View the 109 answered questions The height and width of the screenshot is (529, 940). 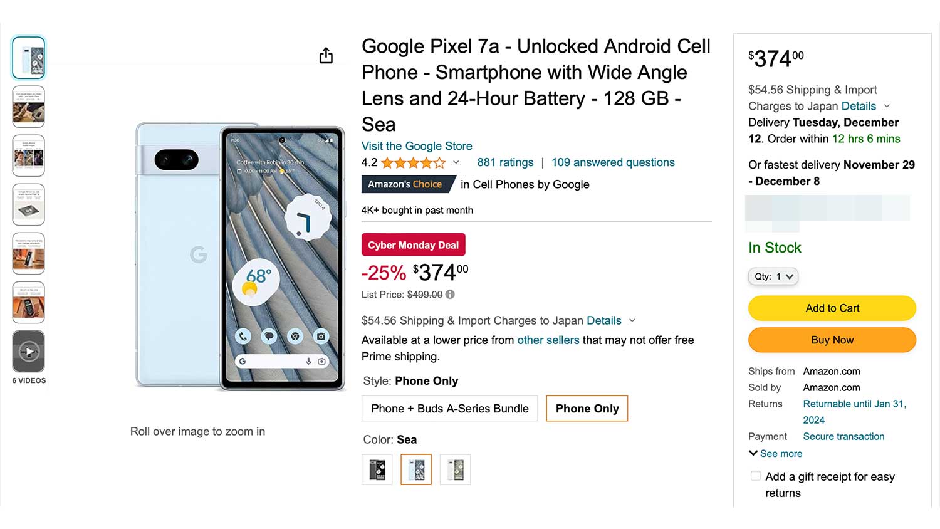613,162
